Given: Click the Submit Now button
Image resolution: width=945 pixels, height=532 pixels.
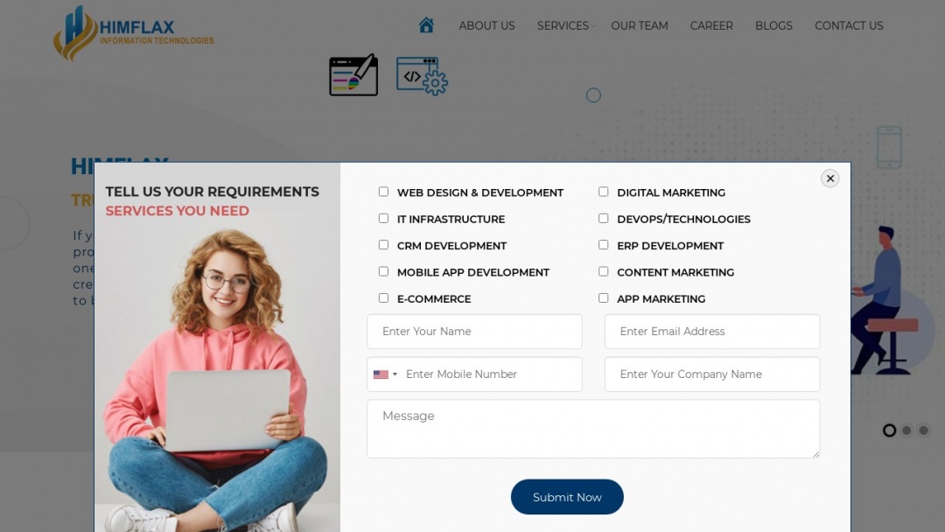Looking at the screenshot, I should 567,496.
